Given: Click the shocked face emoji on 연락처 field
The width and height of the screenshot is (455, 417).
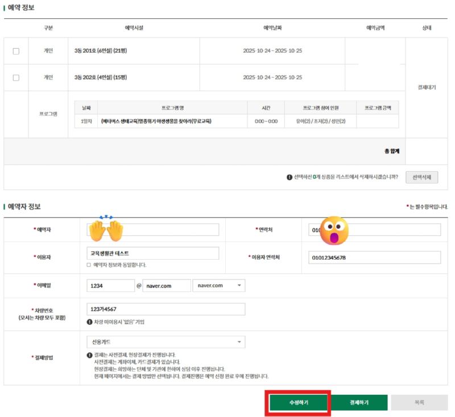Looking at the screenshot, I should point(335,230).
